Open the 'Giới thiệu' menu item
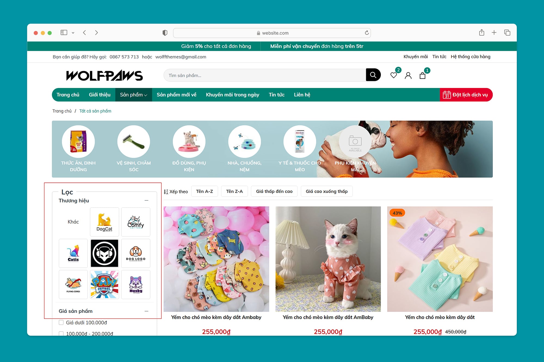The image size is (544, 362). coord(100,95)
